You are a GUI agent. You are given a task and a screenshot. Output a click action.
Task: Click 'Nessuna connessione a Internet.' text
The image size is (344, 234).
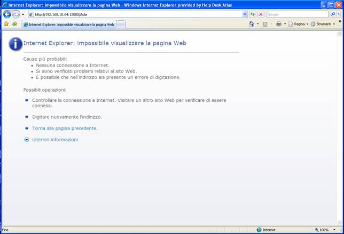[x=73, y=65]
